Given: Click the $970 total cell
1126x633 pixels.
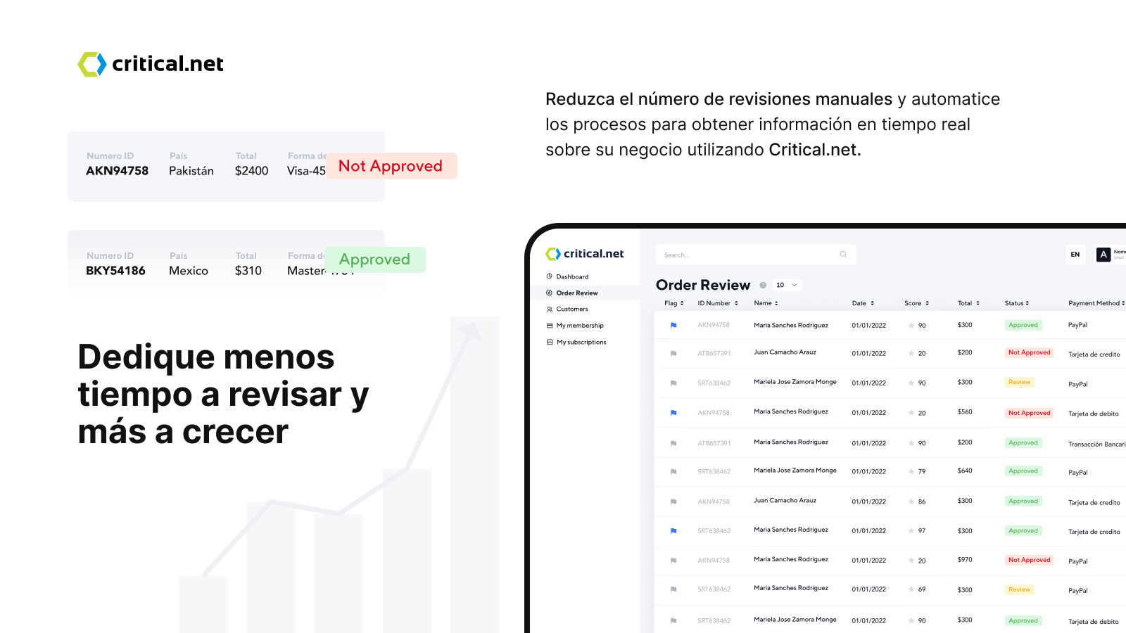Looking at the screenshot, I should coord(965,560).
